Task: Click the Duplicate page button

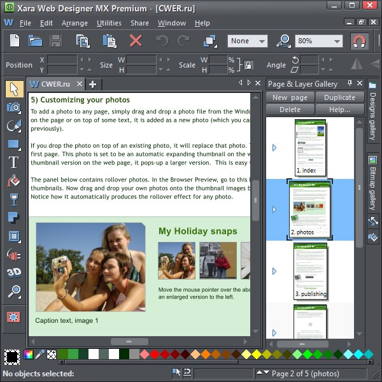Action: click(339, 97)
